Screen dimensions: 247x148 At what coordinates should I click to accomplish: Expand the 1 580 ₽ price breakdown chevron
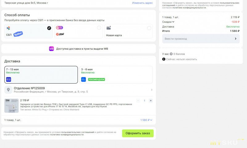pos(151,120)
